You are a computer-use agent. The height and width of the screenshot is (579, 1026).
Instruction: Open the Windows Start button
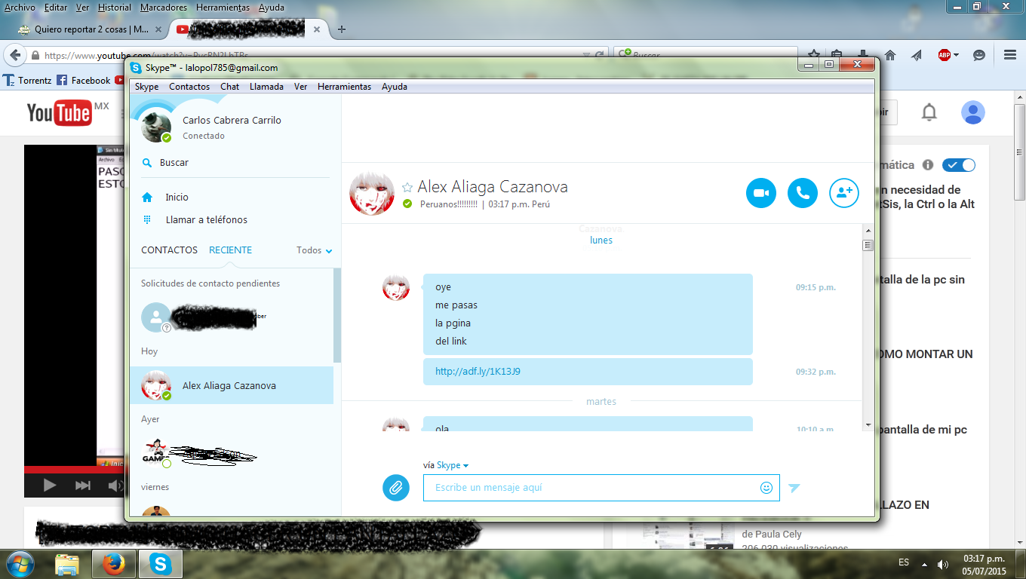click(20, 564)
